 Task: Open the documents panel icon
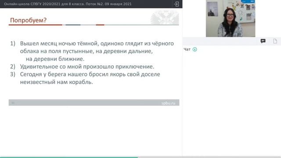point(275,41)
